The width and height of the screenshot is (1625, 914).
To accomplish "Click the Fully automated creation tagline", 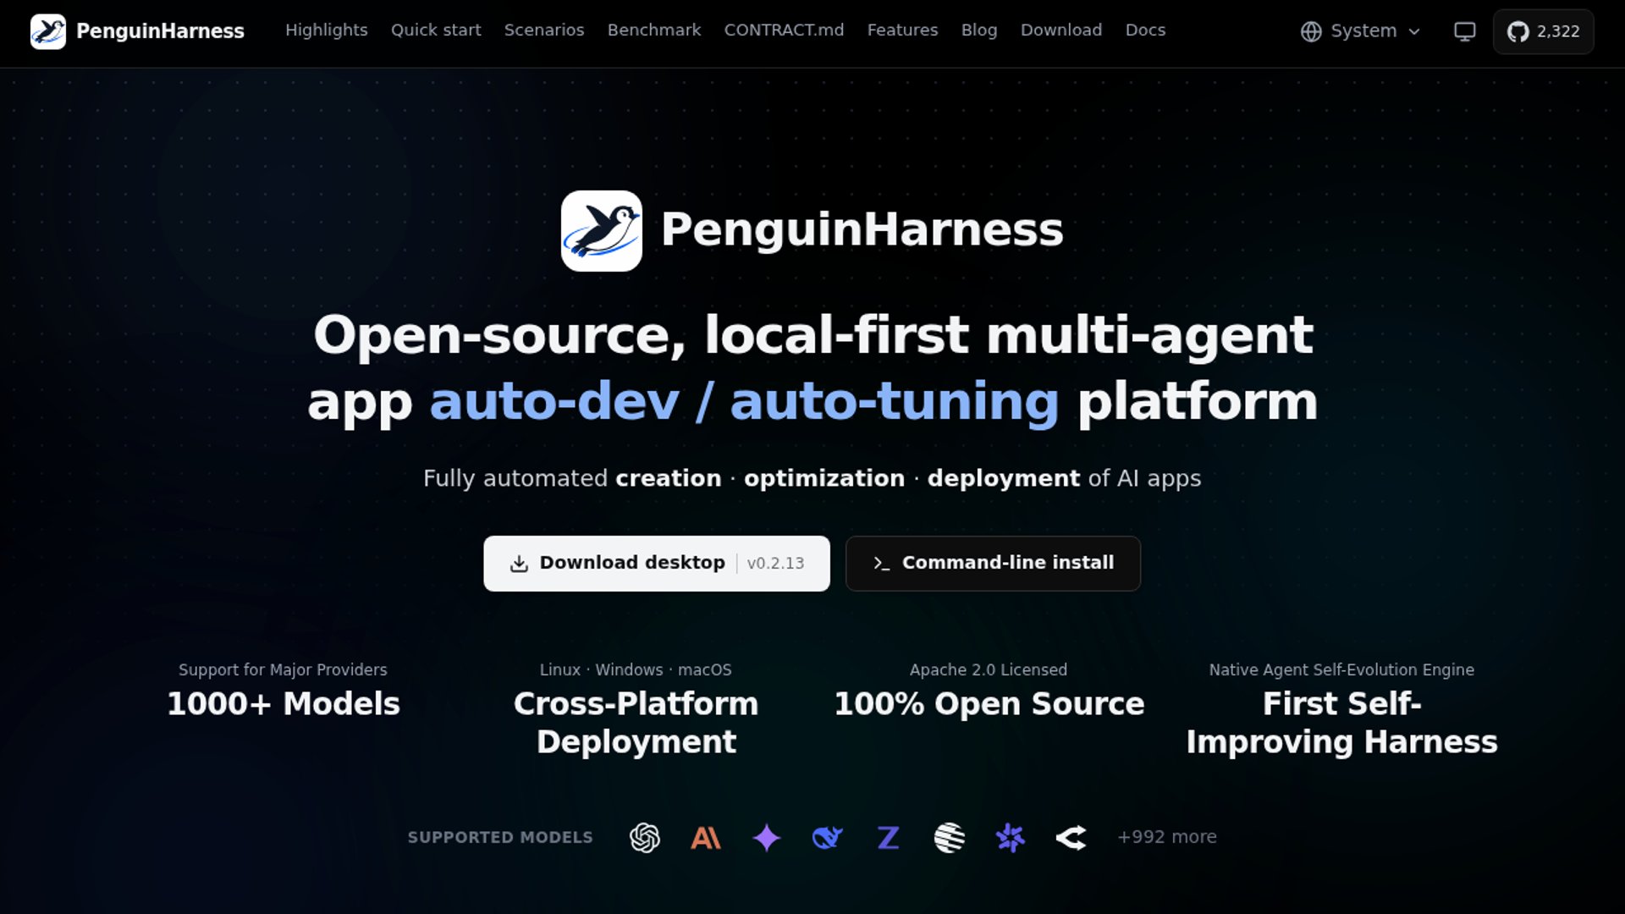I will pyautogui.click(x=812, y=478).
